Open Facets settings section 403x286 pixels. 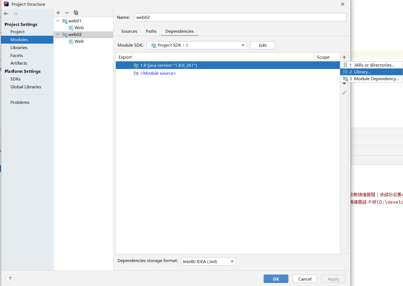pyautogui.click(x=17, y=56)
